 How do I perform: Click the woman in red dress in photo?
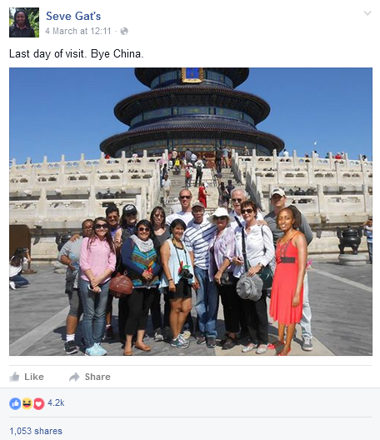click(288, 279)
